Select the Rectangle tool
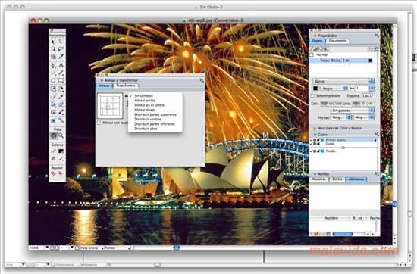This screenshot has width=417, height=274. [61, 81]
